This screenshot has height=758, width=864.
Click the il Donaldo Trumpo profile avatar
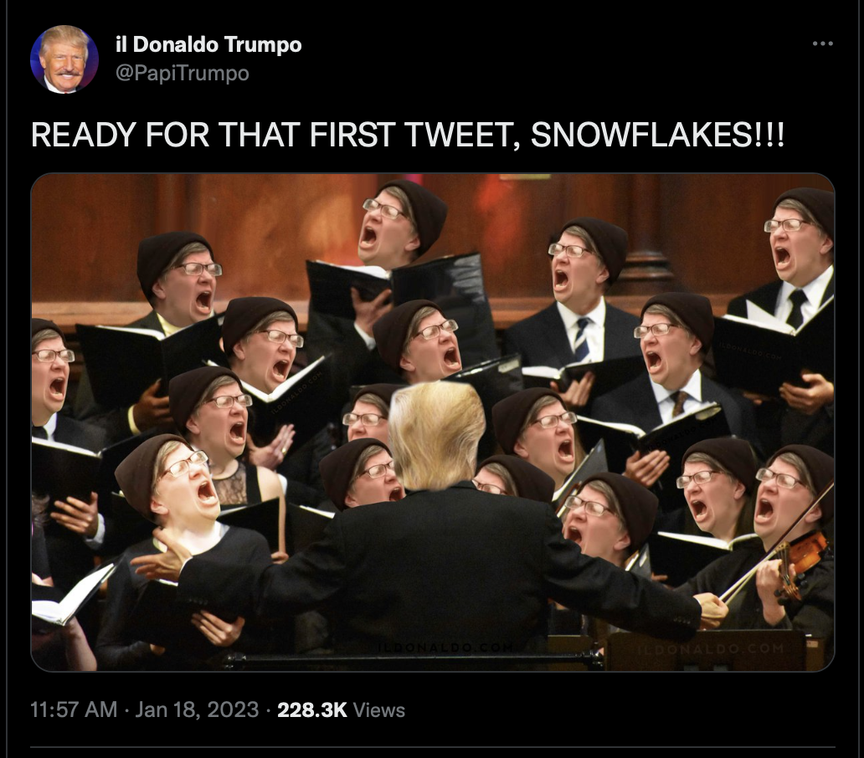[64, 59]
